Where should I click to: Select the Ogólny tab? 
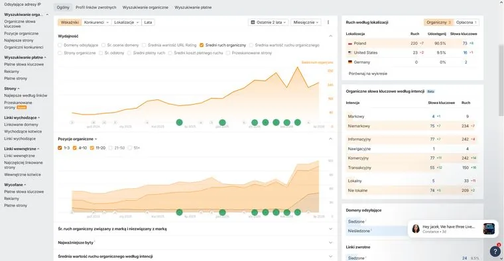coord(63,7)
